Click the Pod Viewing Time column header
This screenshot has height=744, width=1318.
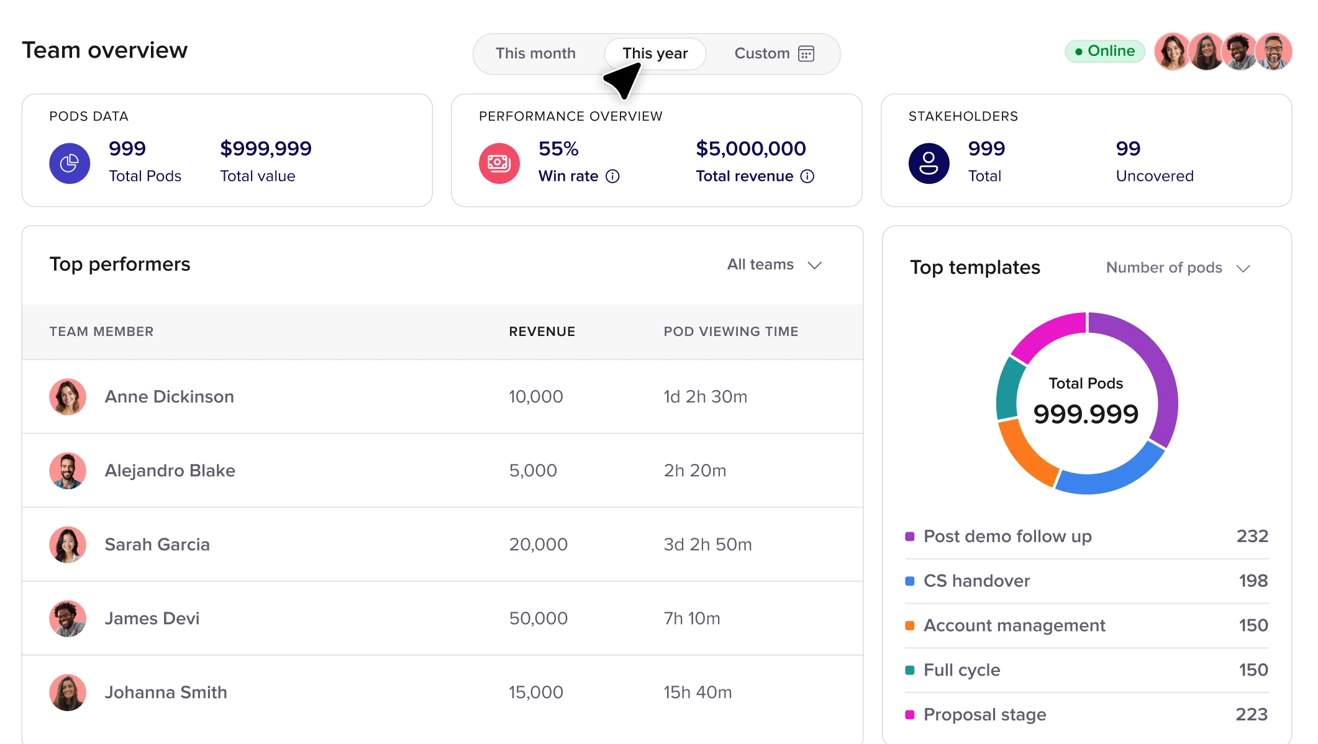point(730,332)
